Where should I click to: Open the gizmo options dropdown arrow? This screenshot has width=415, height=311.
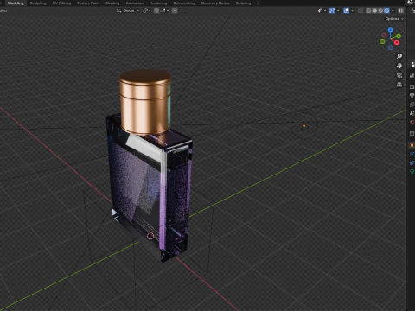[x=338, y=10]
